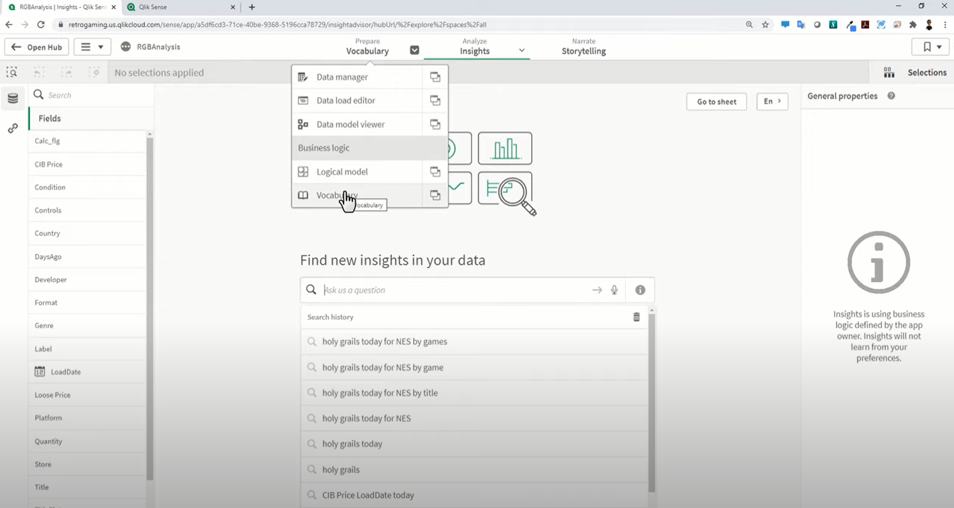
Task: Select Vocabulary menu item
Action: pyautogui.click(x=357, y=195)
